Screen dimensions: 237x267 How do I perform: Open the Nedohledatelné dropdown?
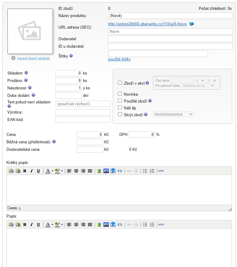pos(173,114)
